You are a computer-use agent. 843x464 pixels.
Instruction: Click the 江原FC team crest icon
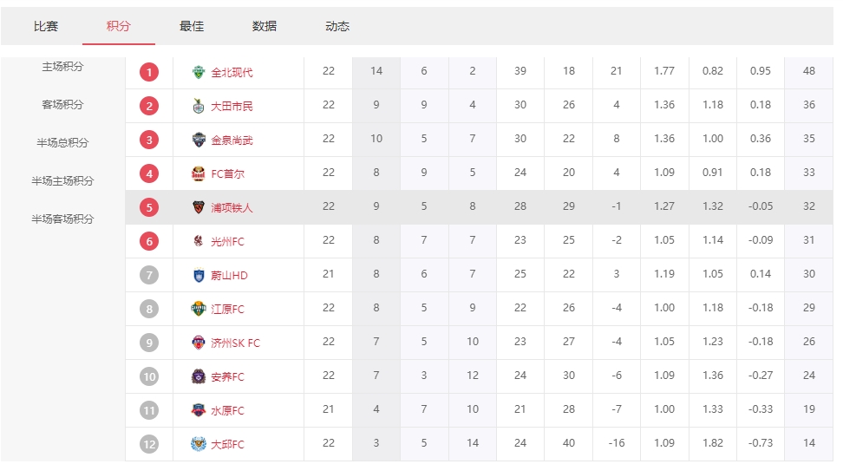tap(199, 309)
